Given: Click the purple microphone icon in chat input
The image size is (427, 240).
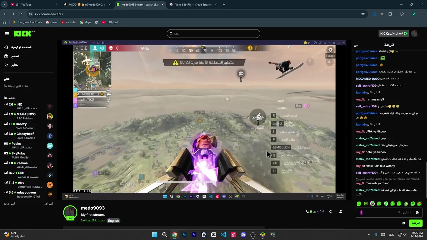Looking at the screenshot, I should [x=361, y=213].
